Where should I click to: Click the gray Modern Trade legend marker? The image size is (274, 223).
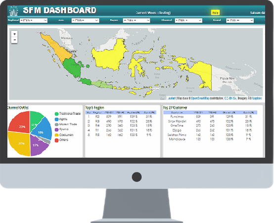(x=56, y=124)
